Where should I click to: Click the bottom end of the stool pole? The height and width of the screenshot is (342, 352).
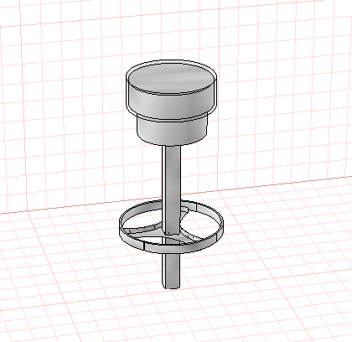click(x=171, y=287)
